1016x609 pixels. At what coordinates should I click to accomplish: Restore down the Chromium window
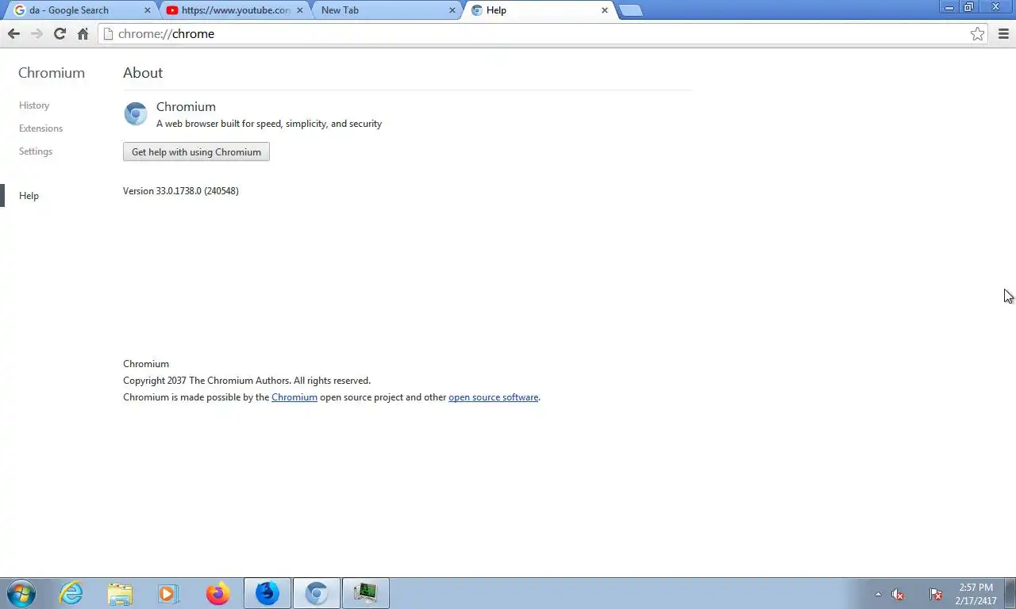(969, 7)
